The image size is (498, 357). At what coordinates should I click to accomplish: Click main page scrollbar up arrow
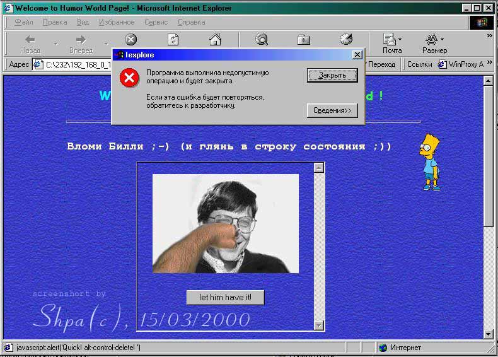[488, 81]
